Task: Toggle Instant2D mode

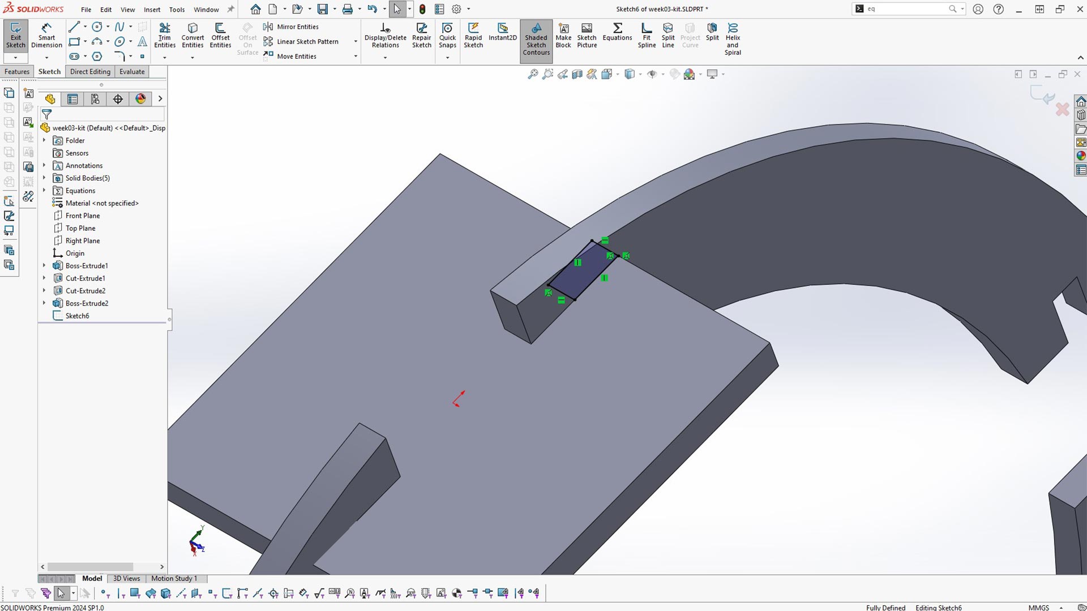Action: 503,32
